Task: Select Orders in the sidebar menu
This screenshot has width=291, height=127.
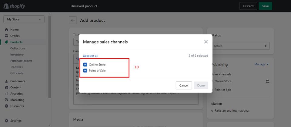Action: pyautogui.click(x=15, y=36)
